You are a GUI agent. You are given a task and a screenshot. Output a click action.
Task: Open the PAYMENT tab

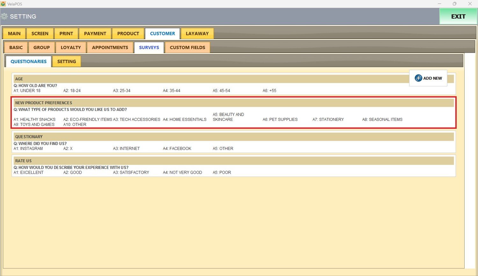coord(95,33)
